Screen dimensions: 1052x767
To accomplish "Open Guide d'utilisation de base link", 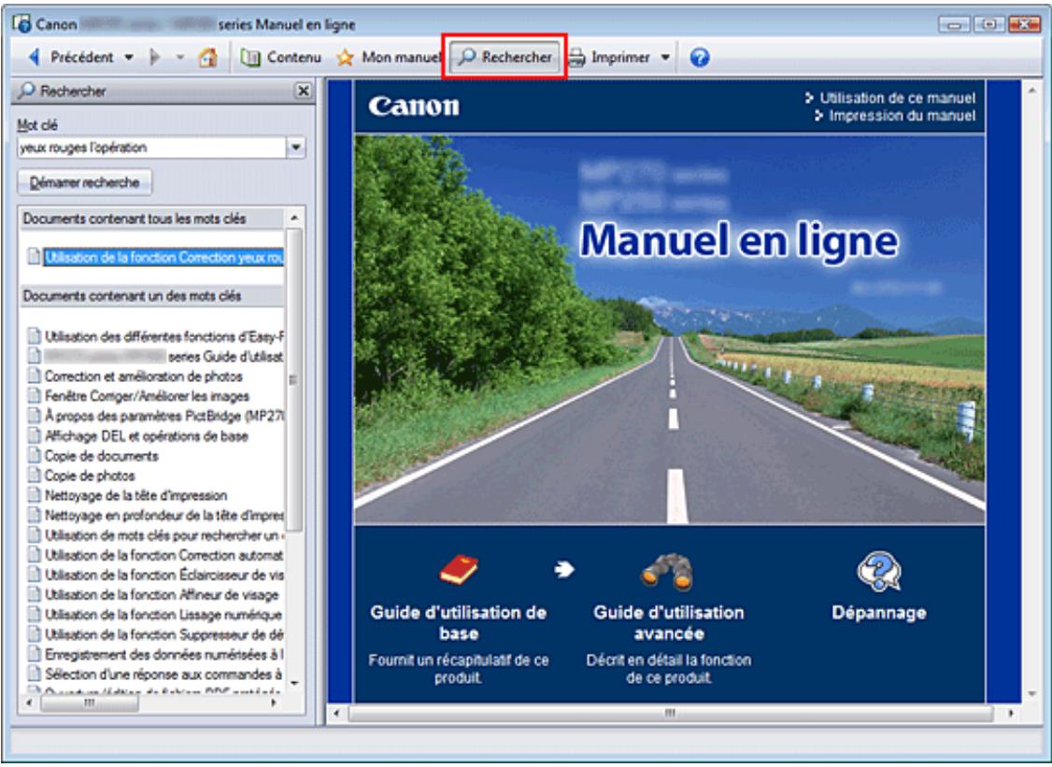I will click(x=458, y=623).
